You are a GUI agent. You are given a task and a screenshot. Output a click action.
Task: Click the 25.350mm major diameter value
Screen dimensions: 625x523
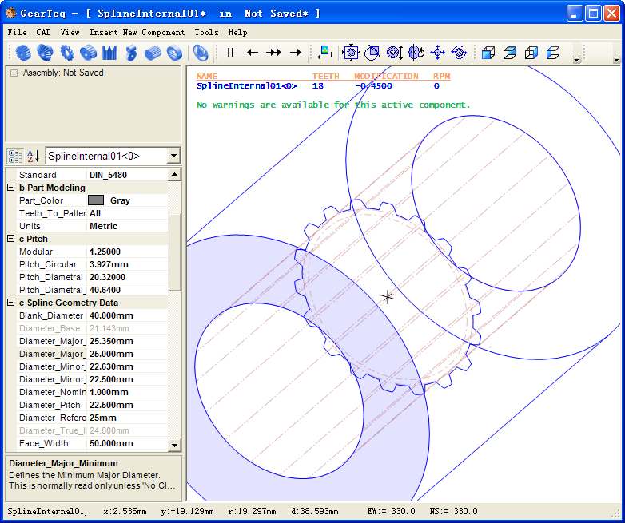[x=127, y=341]
